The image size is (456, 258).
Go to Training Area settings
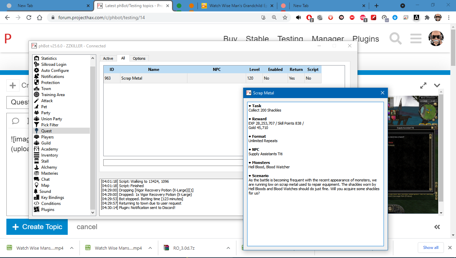pyautogui.click(x=53, y=95)
